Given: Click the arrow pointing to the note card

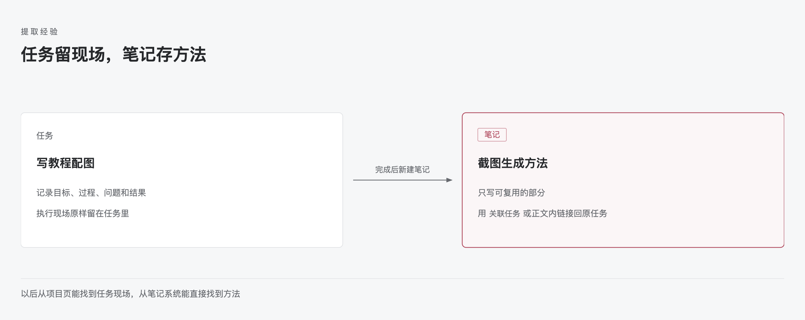Looking at the screenshot, I should pos(402,180).
